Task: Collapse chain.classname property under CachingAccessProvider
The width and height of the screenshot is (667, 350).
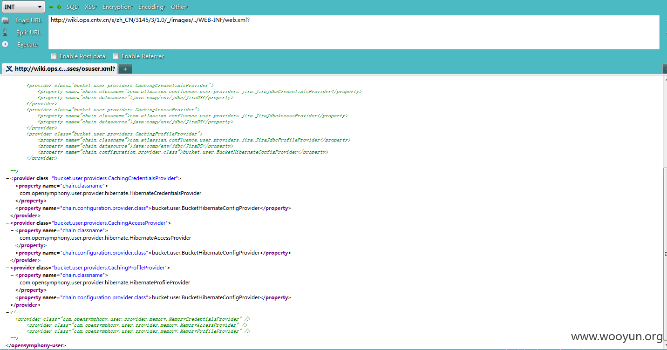Action: (12, 230)
